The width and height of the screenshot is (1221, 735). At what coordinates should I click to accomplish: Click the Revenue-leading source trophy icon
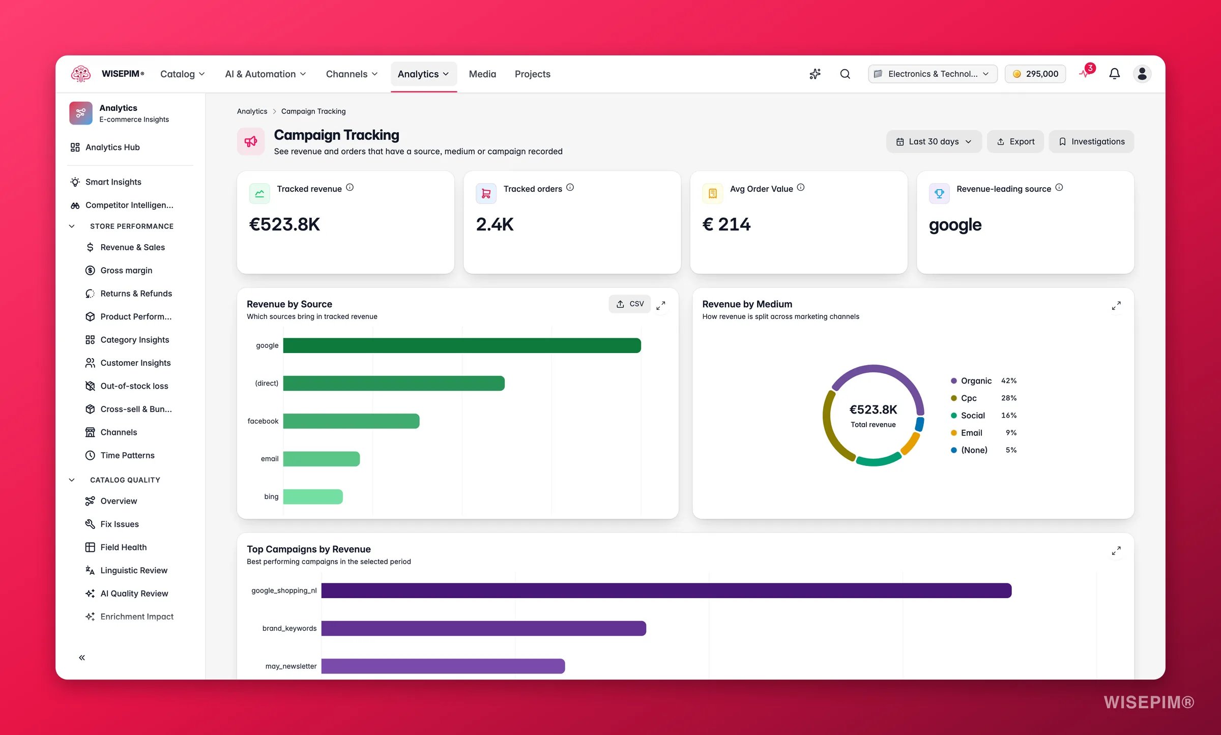939,193
